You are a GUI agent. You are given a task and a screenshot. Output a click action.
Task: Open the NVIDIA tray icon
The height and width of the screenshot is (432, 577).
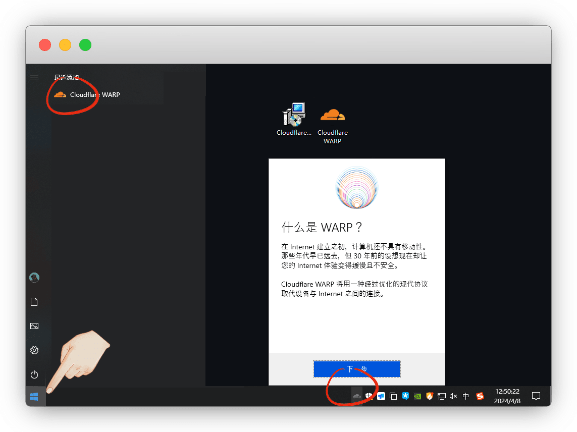click(x=417, y=396)
